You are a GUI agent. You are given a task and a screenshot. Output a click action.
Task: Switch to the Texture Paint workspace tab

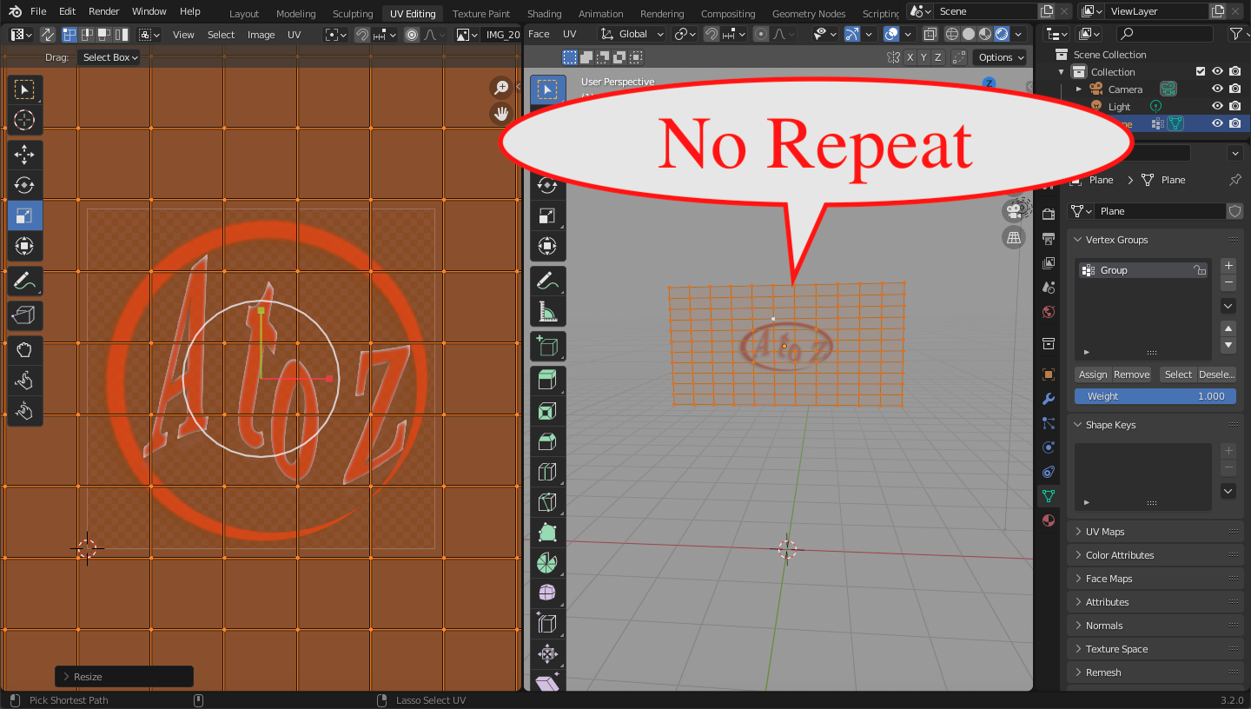click(481, 14)
